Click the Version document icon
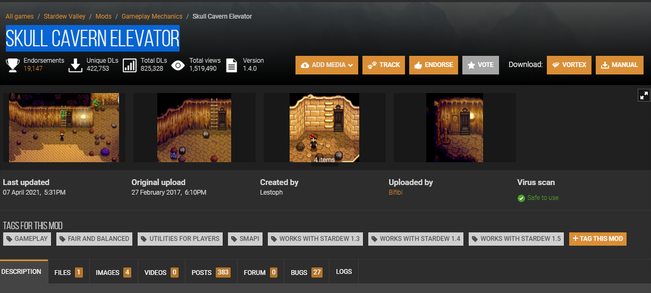The height and width of the screenshot is (293, 651). click(x=232, y=65)
